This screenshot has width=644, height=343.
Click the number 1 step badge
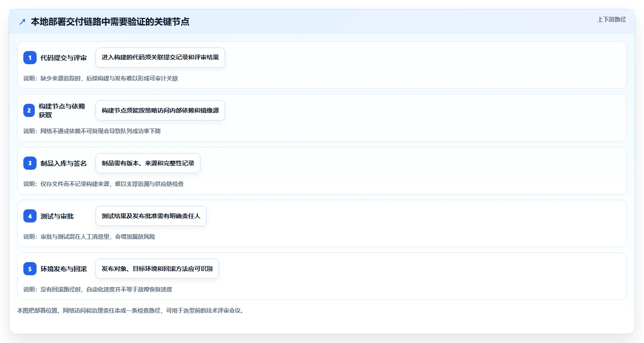30,58
